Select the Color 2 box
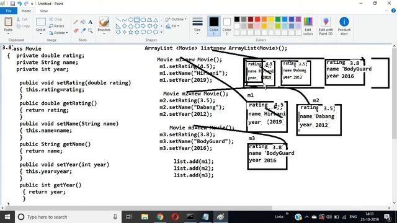397x223 pixels. 226,26
